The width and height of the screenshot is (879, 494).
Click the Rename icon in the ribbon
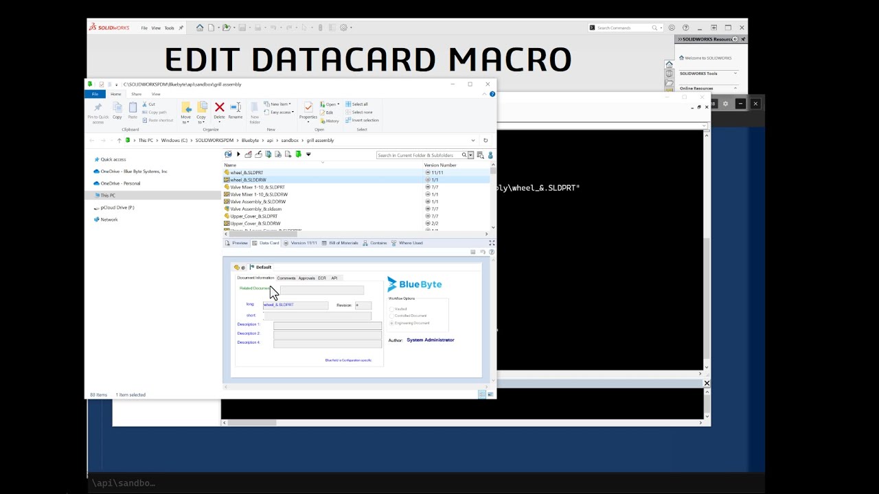point(235,108)
